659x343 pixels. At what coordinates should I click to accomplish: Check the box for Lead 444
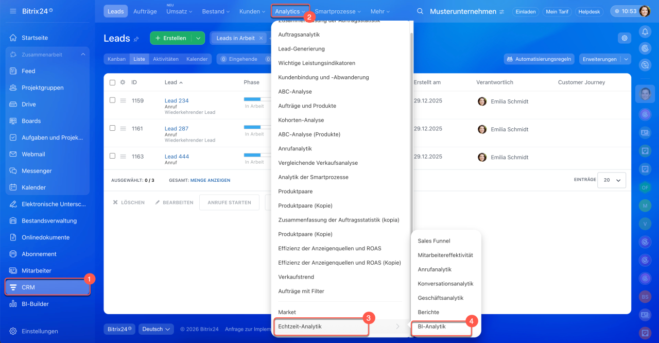(112, 156)
